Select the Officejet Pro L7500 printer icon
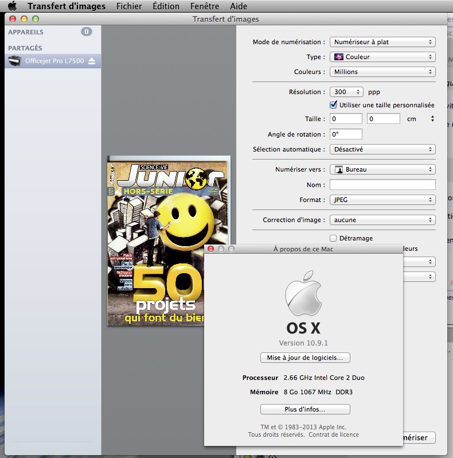The image size is (453, 458). (x=15, y=61)
